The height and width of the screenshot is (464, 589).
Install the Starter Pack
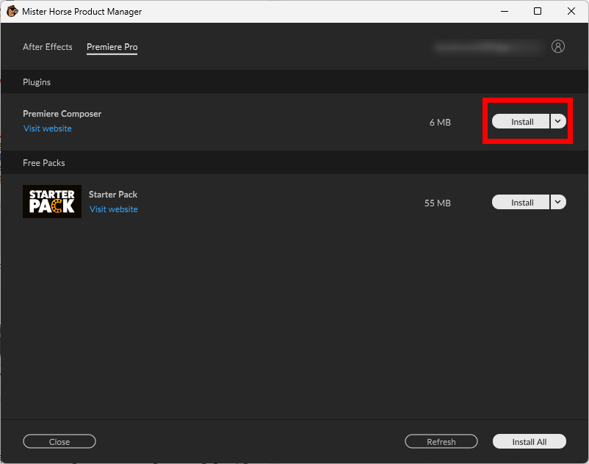click(521, 203)
